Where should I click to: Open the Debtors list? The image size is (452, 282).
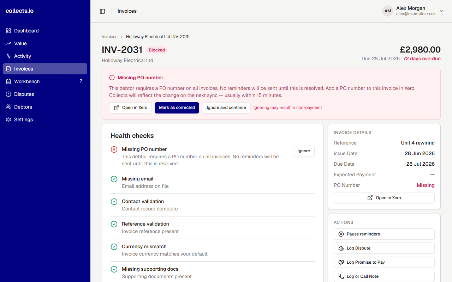pyautogui.click(x=45, y=107)
